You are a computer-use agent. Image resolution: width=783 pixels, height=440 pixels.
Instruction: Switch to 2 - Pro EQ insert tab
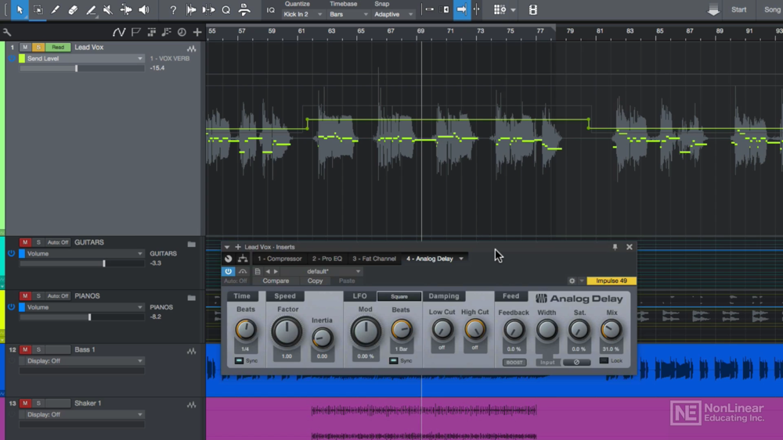click(x=327, y=259)
